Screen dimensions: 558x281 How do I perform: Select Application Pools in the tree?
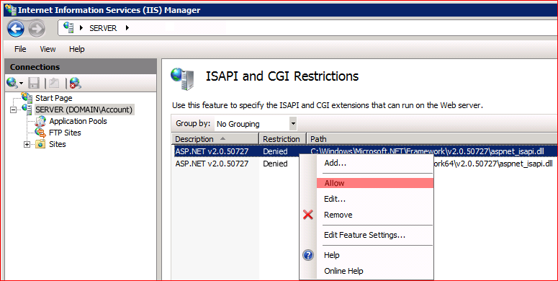78,121
